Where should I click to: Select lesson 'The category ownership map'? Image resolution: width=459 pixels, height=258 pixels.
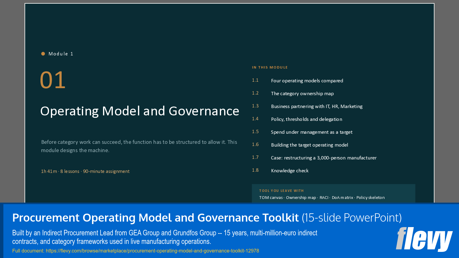tap(302, 94)
